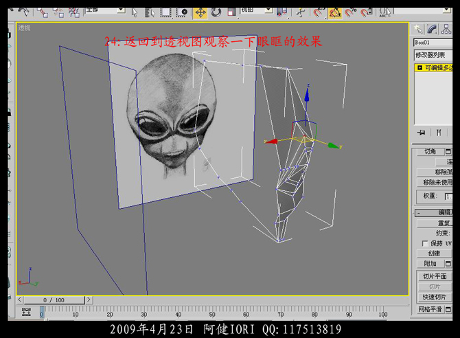
Task: Toggle the Window/Crossing selection mode
Action: [x=182, y=12]
